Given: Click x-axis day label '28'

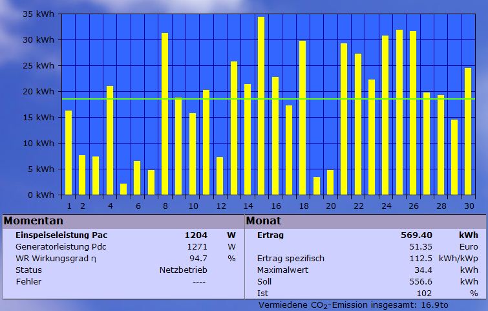Looking at the screenshot, I should pos(441,206).
